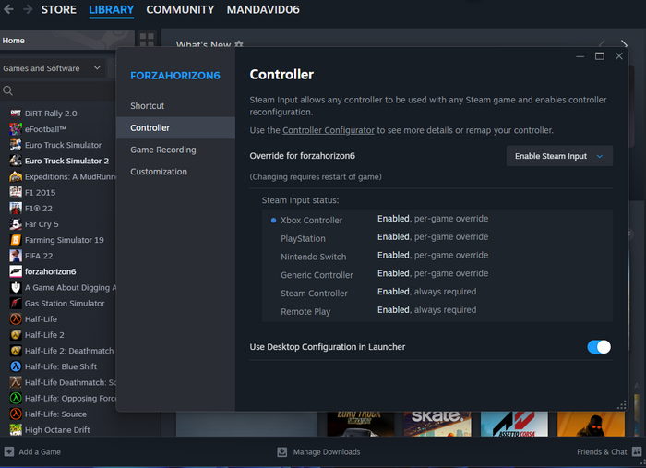
Task: Open the Customization settings tab
Action: click(x=159, y=172)
